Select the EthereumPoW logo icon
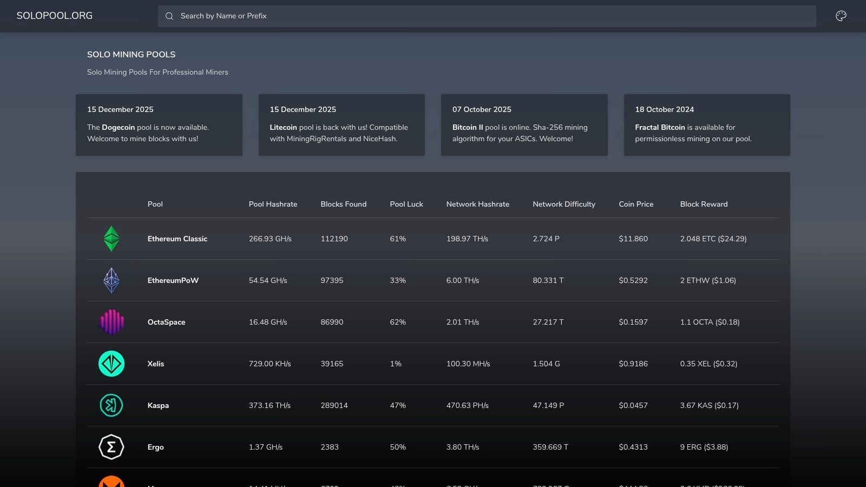 click(x=111, y=280)
